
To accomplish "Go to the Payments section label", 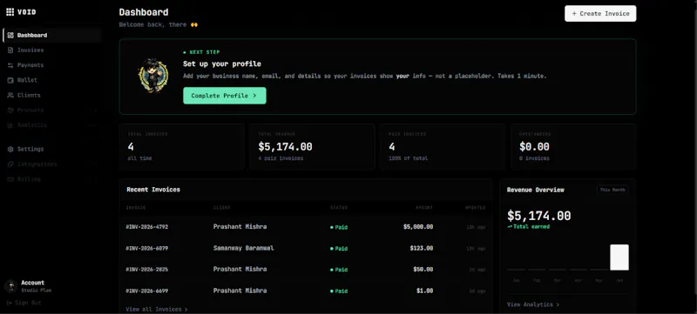I will [x=30, y=65].
